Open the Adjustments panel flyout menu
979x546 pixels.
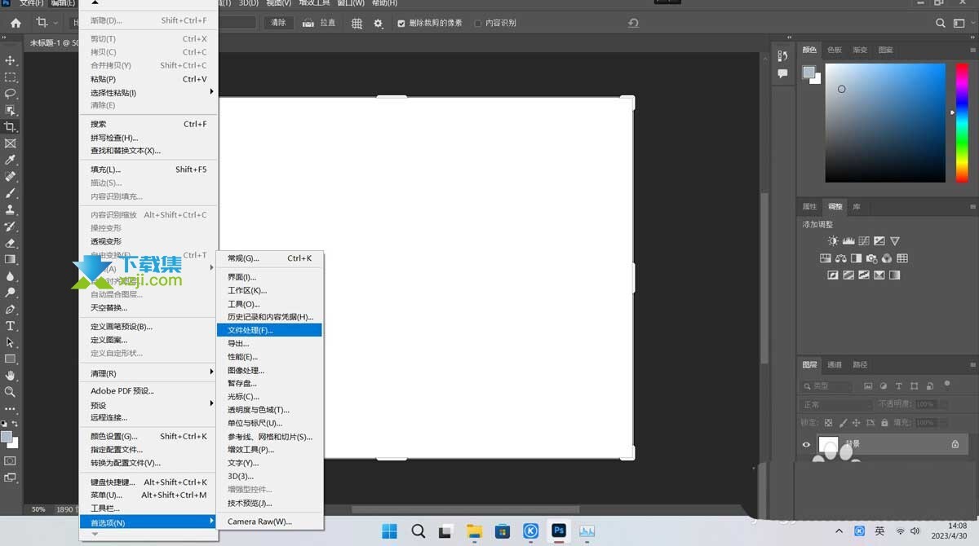tap(972, 206)
